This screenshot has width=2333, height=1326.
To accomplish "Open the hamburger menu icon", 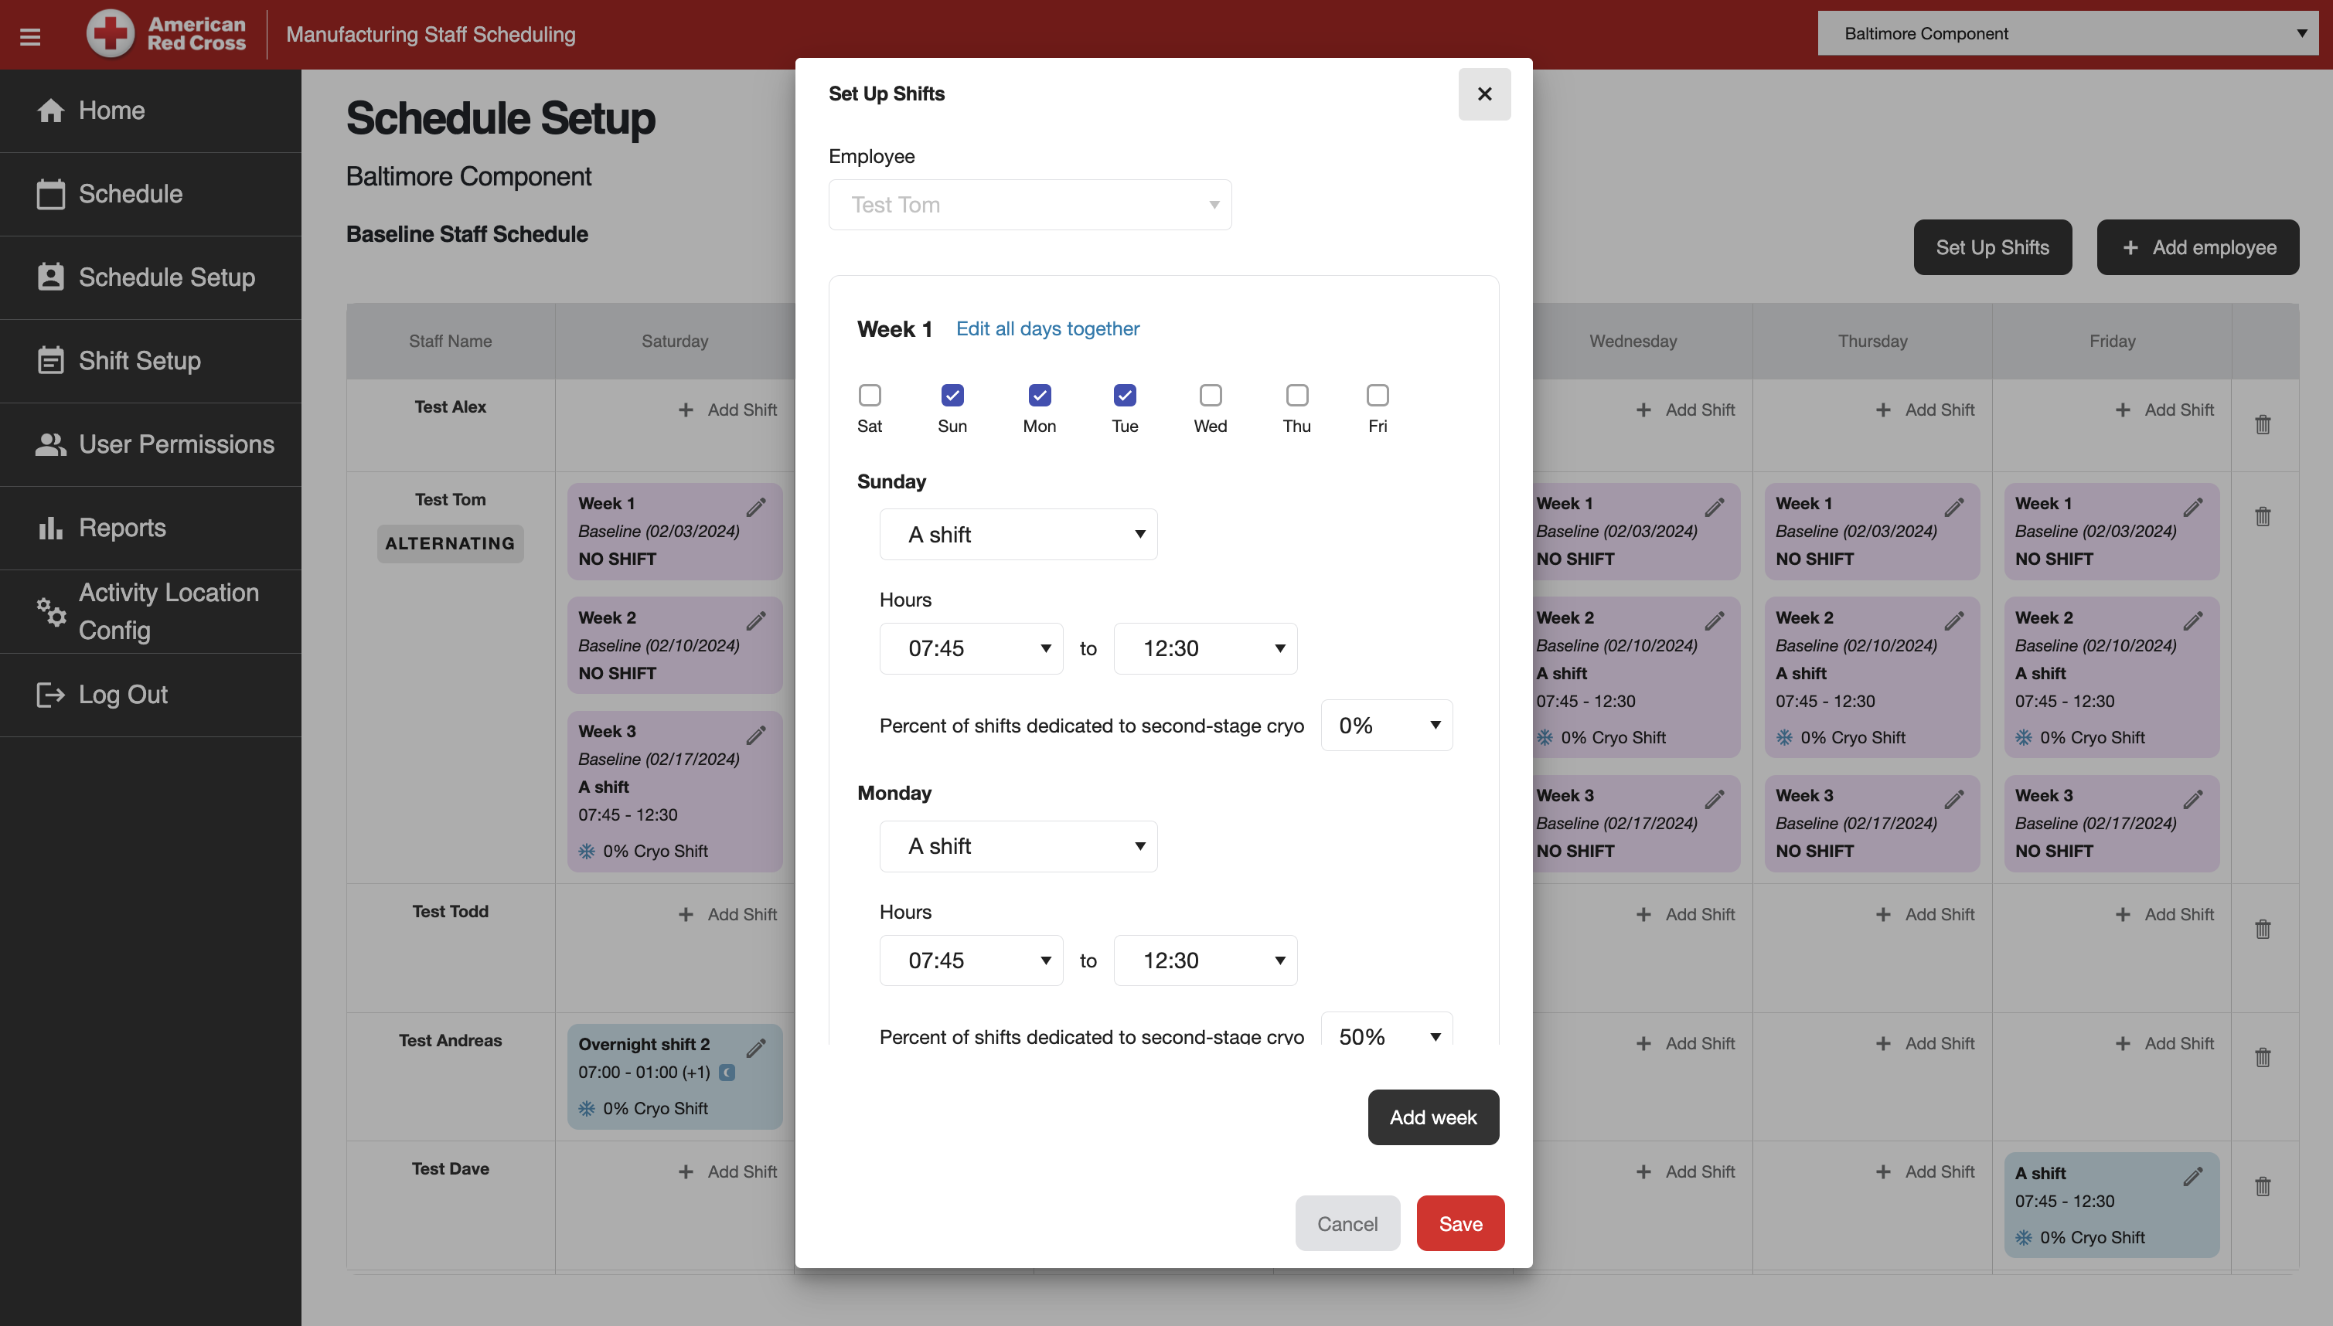I will coord(30,36).
